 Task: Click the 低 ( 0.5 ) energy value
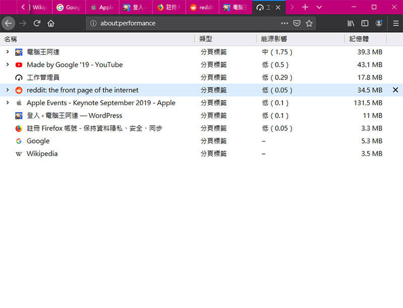coord(275,64)
